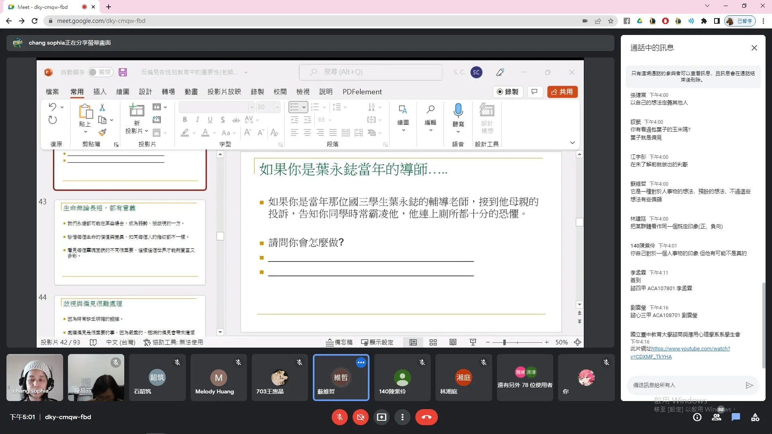Click the PowerPoint save icon
The width and height of the screenshot is (772, 434).
(123, 72)
